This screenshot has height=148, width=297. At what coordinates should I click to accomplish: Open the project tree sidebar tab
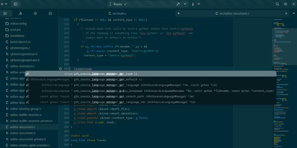point(5,13)
